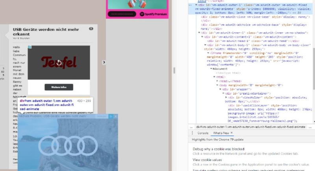The width and height of the screenshot is (315, 171).
Task: Click the Audi rings logo in the ad
Action: coord(67,146)
